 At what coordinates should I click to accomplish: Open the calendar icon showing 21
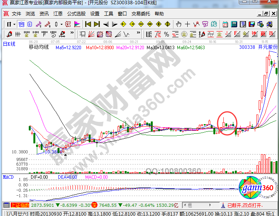225,24
